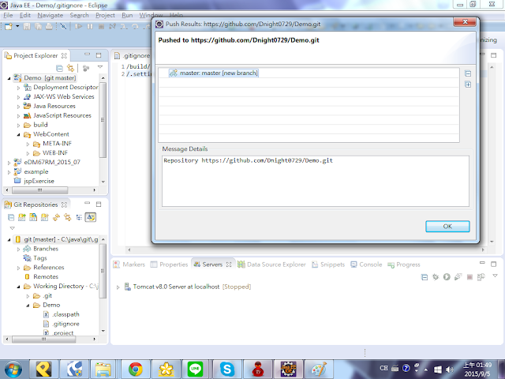Collapse the WebContent folder
Viewport: 505px width, 379px height.
point(18,134)
